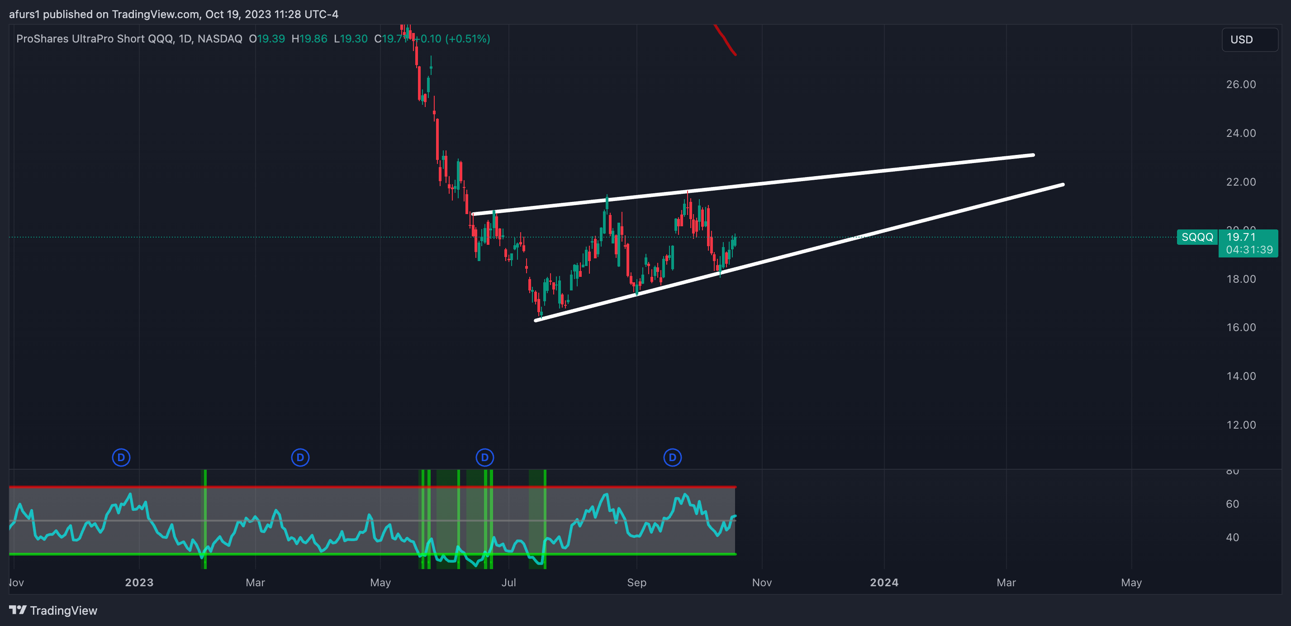This screenshot has height=626, width=1291.
Task: Click the 26.00 price axis label
Action: pyautogui.click(x=1241, y=84)
